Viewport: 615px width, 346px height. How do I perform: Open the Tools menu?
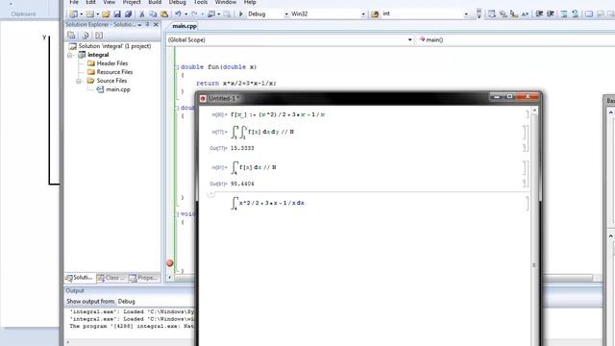pyautogui.click(x=201, y=2)
